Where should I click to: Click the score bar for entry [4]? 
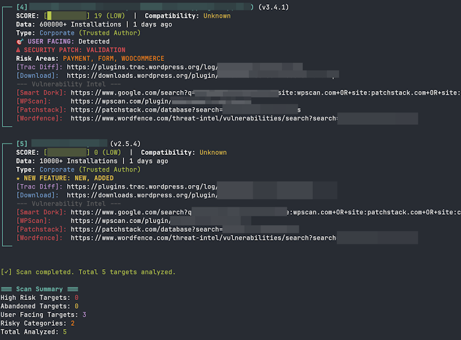coord(67,16)
